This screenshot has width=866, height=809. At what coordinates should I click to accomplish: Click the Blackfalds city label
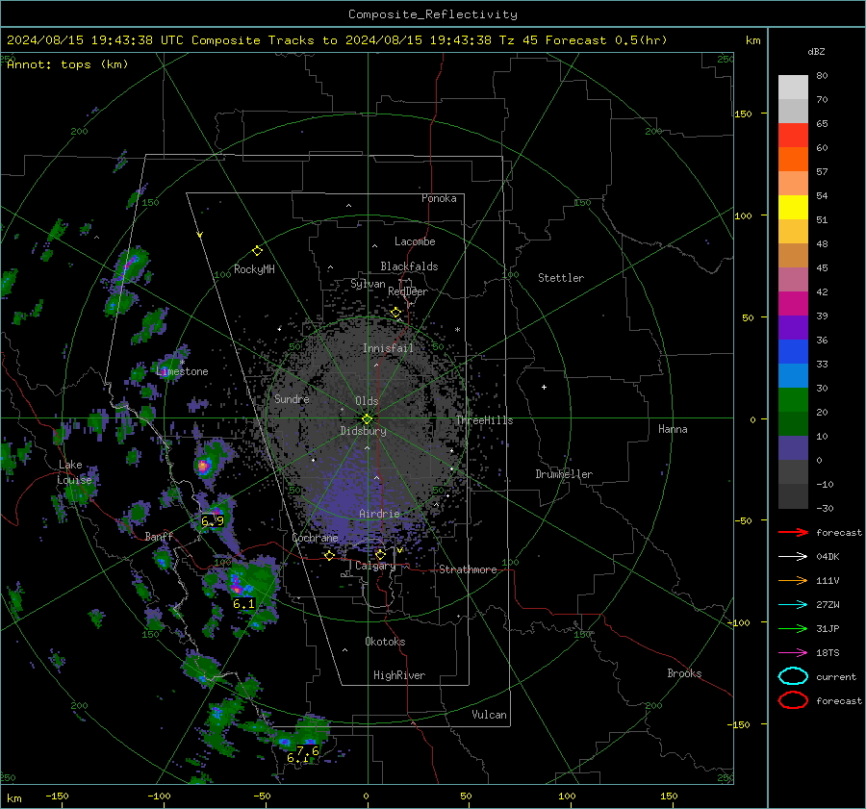pyautogui.click(x=409, y=266)
